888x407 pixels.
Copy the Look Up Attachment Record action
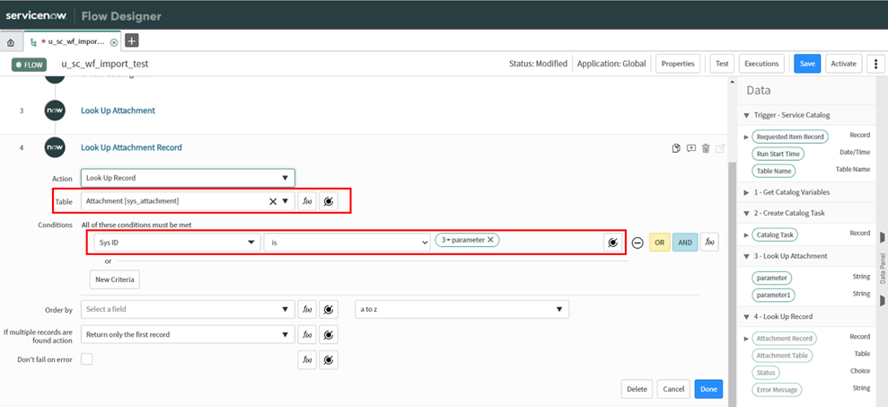point(675,148)
